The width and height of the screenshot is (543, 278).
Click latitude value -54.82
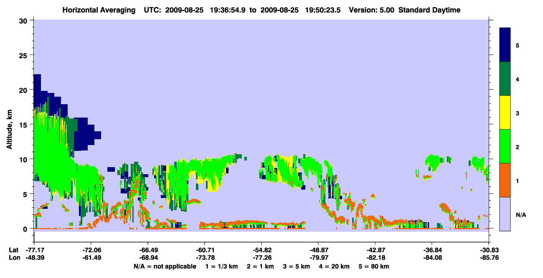261,250
